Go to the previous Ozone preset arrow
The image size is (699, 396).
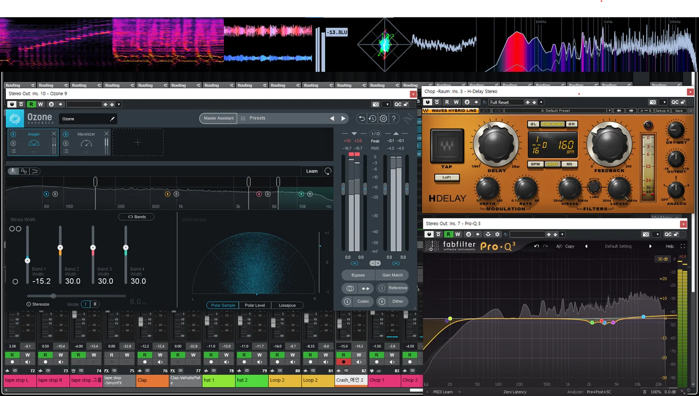click(332, 118)
